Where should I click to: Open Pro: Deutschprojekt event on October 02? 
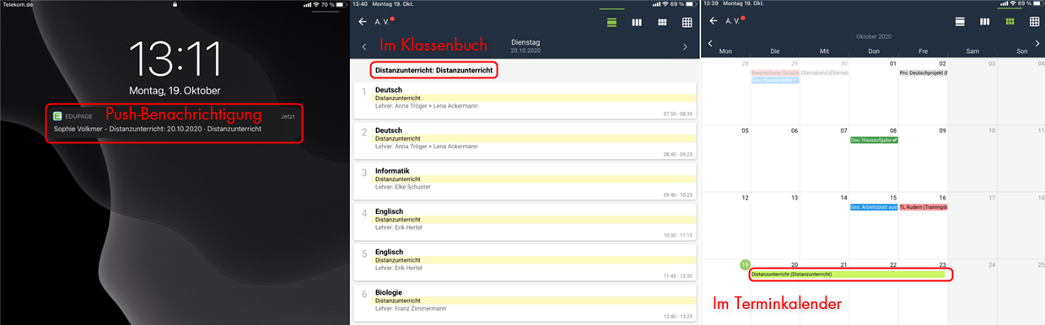(923, 73)
